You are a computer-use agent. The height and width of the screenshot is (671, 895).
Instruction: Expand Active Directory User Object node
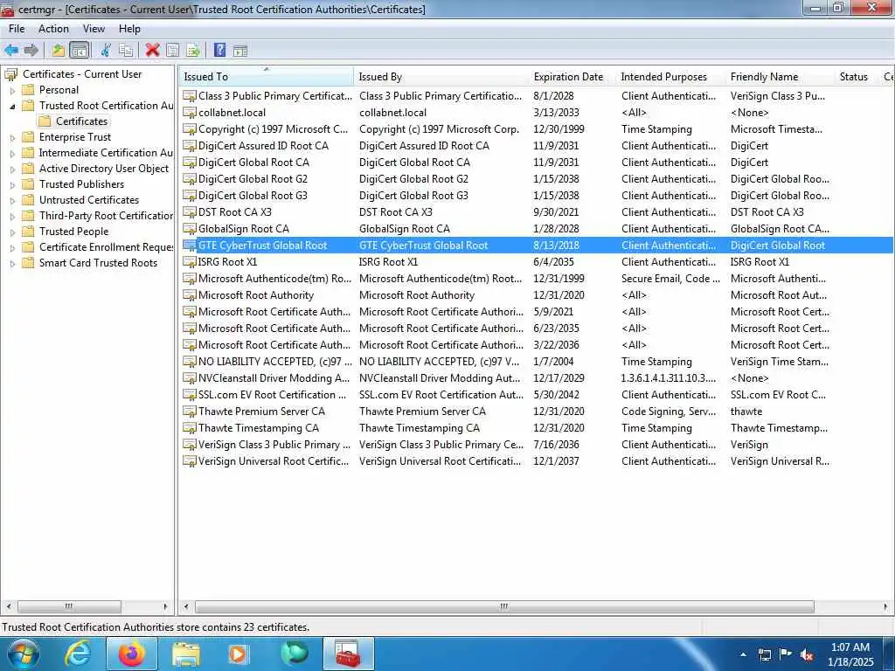[x=12, y=169]
